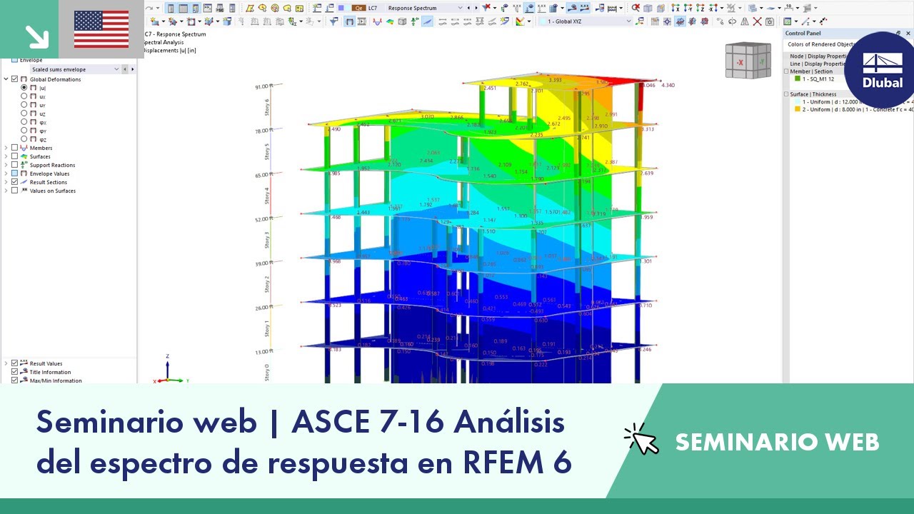
Task: Click the purple load case color swatch
Action: click(341, 8)
